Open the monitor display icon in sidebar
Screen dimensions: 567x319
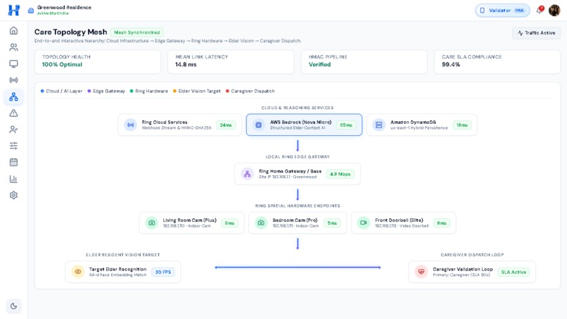click(13, 63)
